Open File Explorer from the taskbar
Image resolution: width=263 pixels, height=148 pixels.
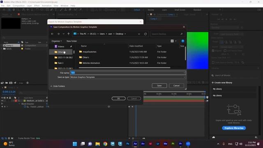click(x=98, y=144)
